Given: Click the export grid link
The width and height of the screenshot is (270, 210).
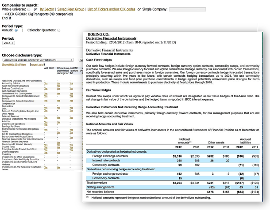Looking at the screenshot, I should coord(36,64).
